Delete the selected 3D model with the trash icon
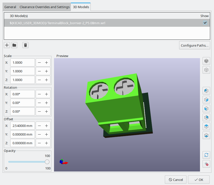The width and height of the screenshot is (214, 185). tap(25, 45)
